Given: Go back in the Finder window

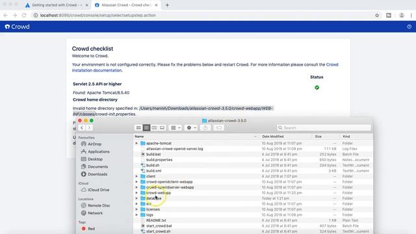Looking at the screenshot, I should pyautogui.click(x=82, y=128).
